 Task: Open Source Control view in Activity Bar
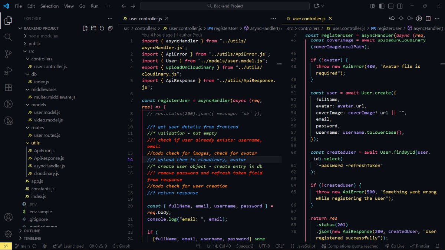point(8,54)
